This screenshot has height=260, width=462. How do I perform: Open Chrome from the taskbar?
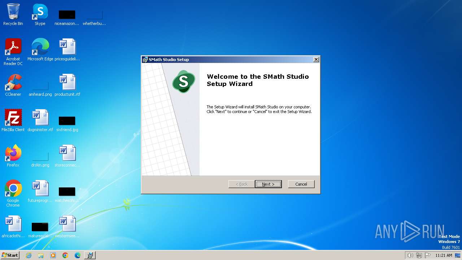coord(65,255)
